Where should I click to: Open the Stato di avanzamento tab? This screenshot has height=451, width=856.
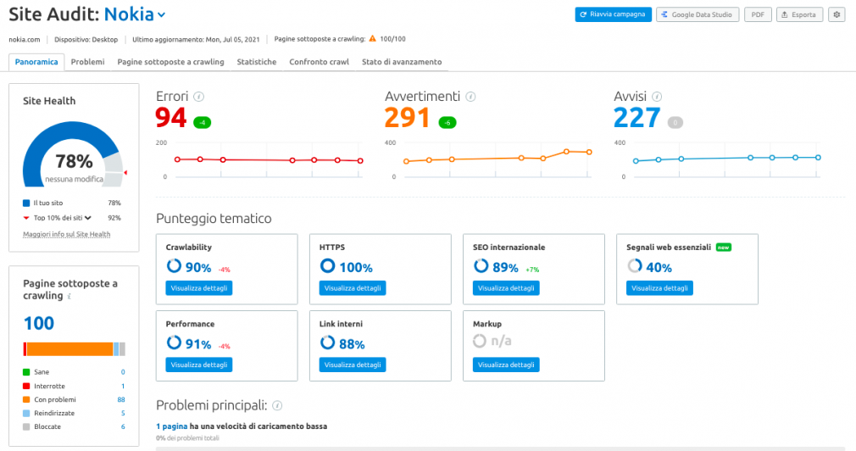coord(402,62)
